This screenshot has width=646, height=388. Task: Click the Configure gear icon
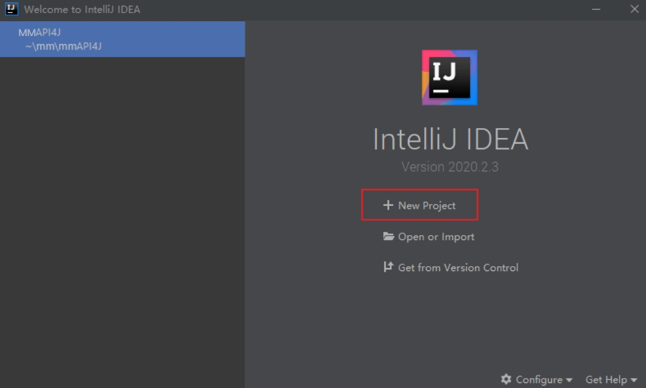(x=506, y=379)
